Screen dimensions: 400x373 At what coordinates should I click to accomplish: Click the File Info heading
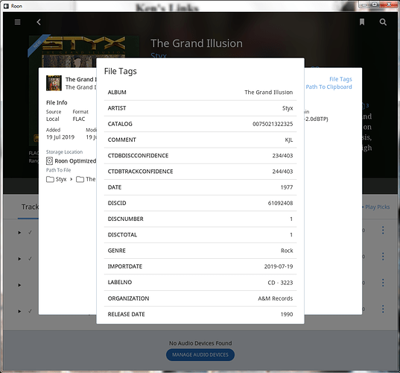(57, 103)
